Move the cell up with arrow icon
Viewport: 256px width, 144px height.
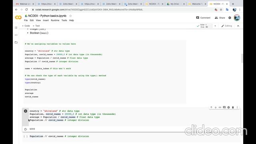[211, 107]
